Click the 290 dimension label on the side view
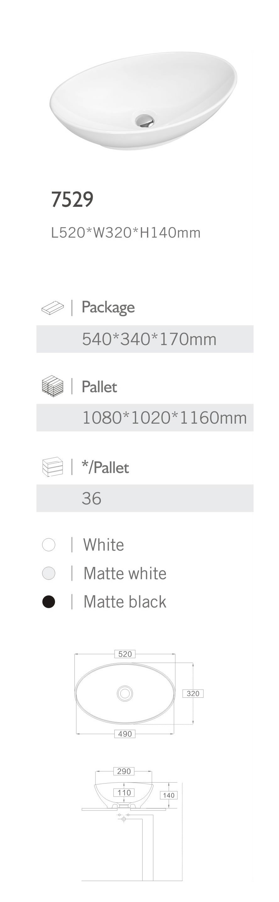 (x=124, y=771)
